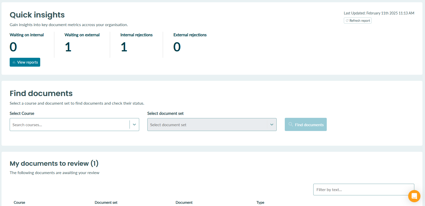Viewport: 425px width, 206px height.
Task: Click the Find documents heading
Action: [41, 93]
